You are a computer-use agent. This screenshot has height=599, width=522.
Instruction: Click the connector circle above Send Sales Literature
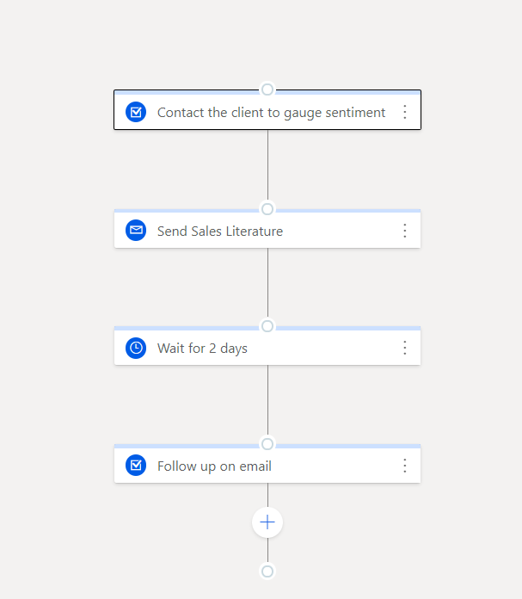[x=267, y=209]
